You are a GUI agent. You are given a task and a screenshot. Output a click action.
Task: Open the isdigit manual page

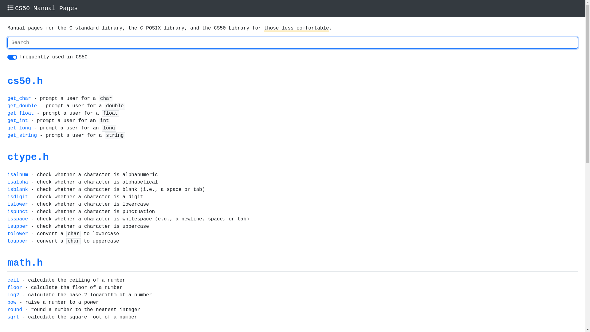[x=18, y=197]
